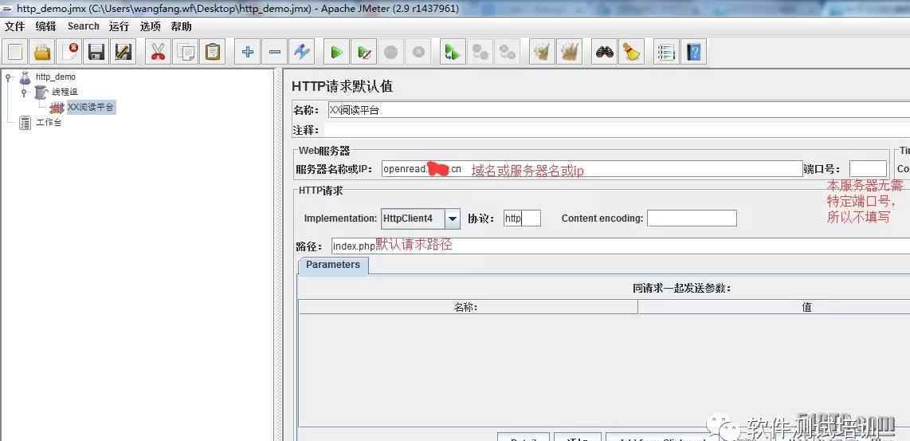The image size is (910, 441).
Task: Click the New test plan icon
Action: (15, 53)
